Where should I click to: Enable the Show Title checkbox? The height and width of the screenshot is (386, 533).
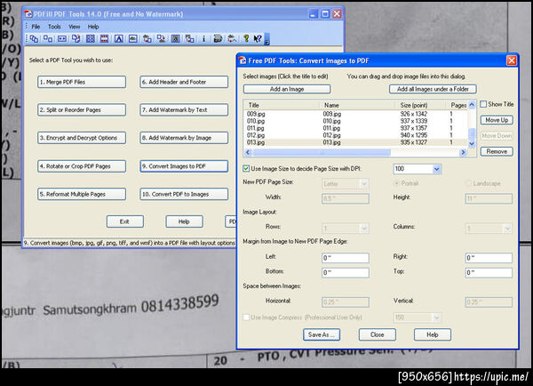click(483, 104)
